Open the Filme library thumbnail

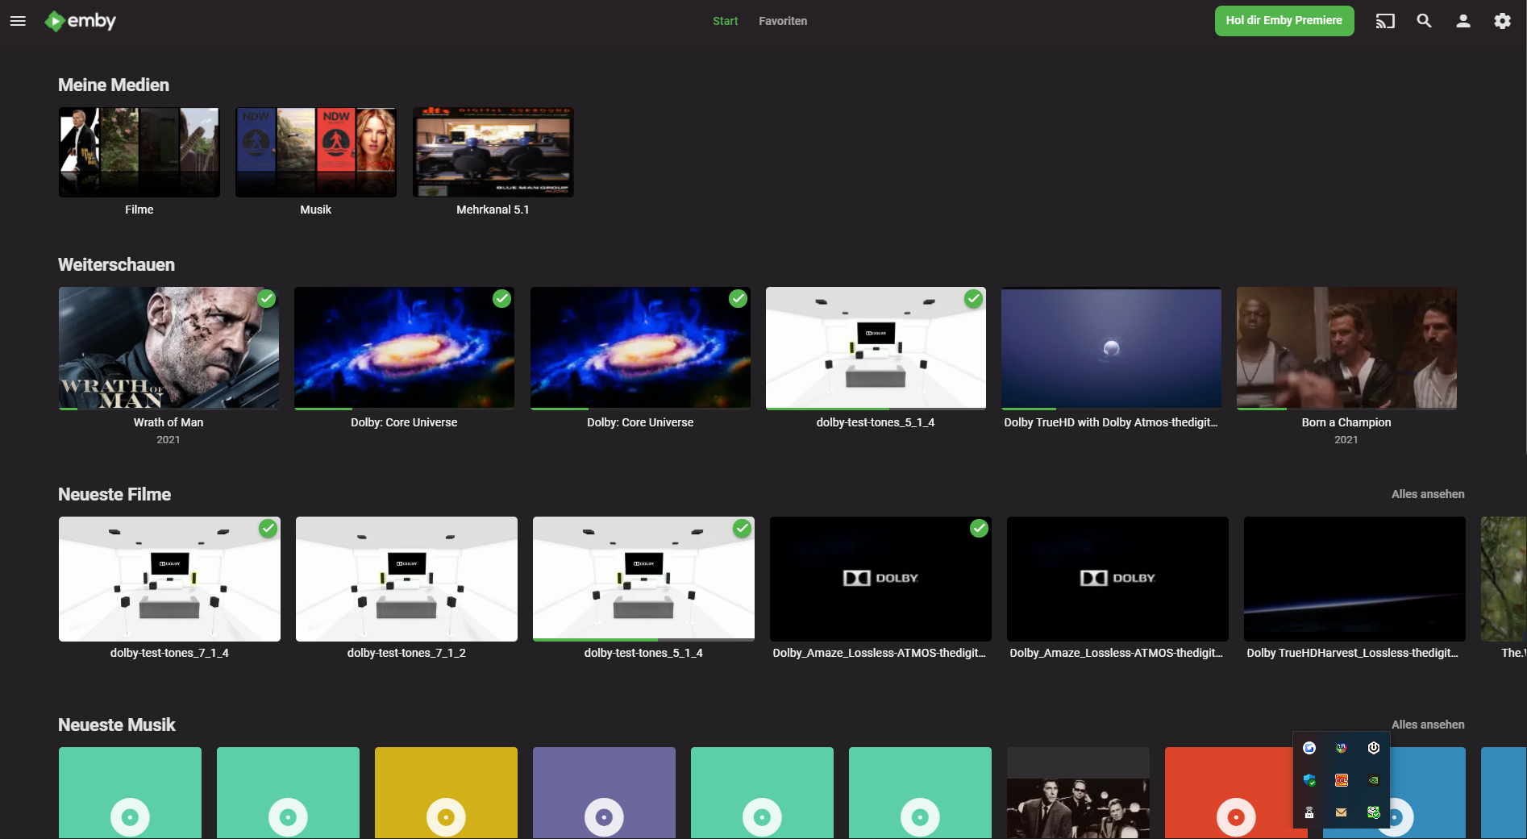(x=139, y=152)
